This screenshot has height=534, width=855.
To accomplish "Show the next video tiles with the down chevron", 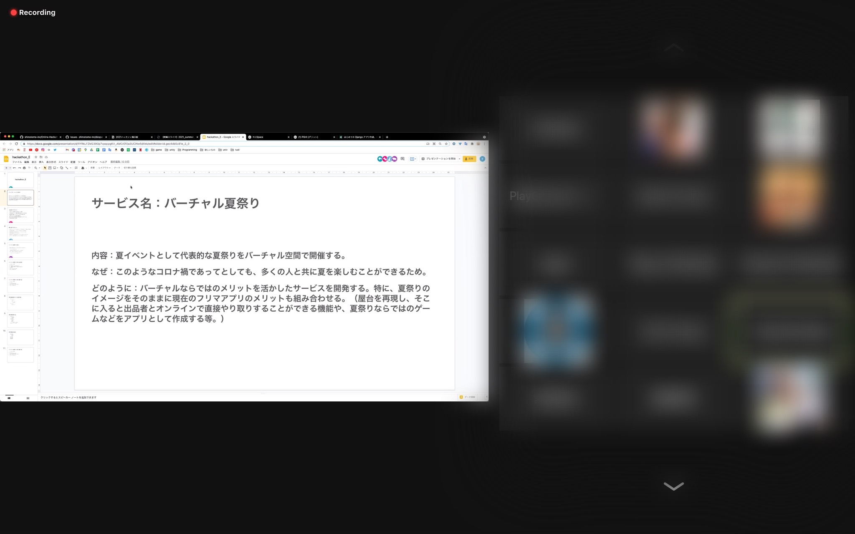I will (x=674, y=486).
